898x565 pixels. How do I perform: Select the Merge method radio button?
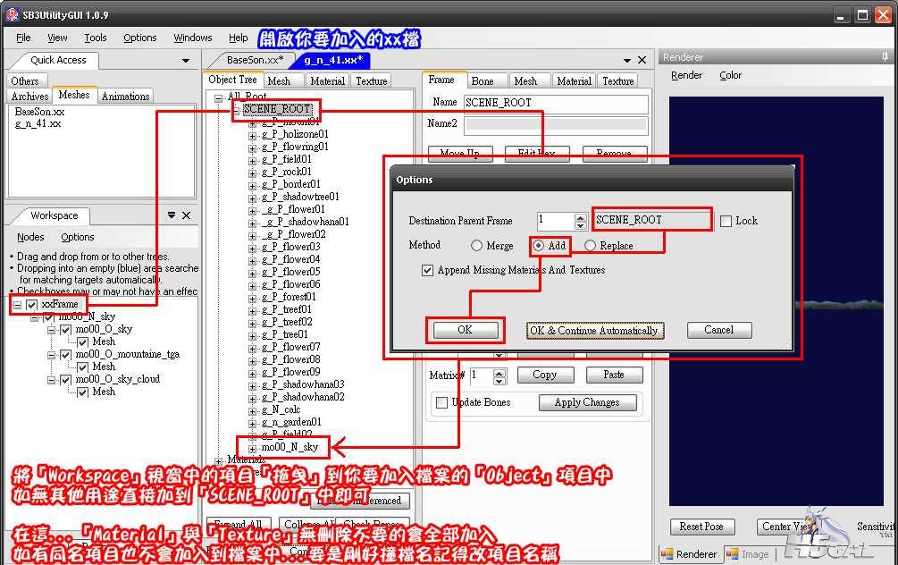click(x=476, y=246)
